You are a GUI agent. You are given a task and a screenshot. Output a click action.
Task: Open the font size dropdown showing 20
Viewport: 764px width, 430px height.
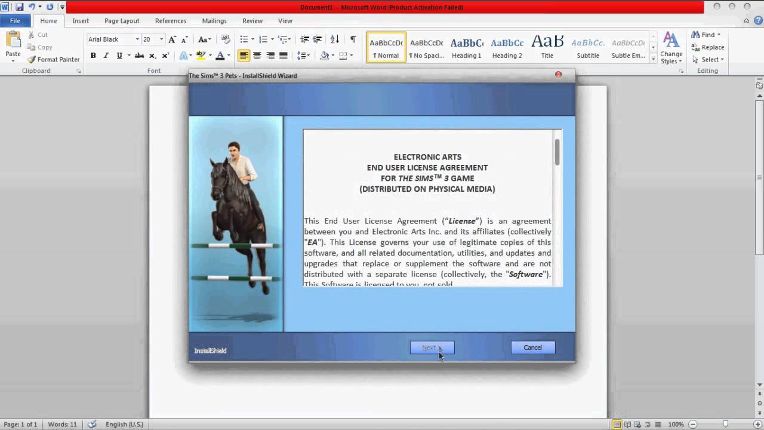click(161, 39)
